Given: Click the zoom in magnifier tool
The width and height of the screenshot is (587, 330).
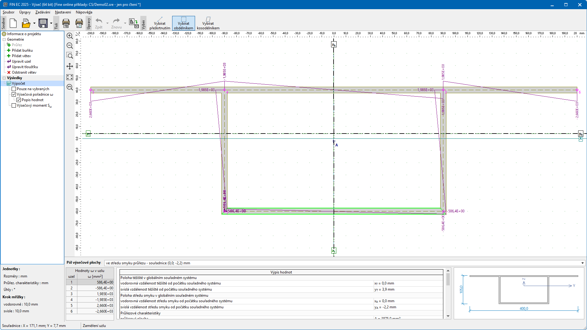Looking at the screenshot, I should (x=70, y=36).
